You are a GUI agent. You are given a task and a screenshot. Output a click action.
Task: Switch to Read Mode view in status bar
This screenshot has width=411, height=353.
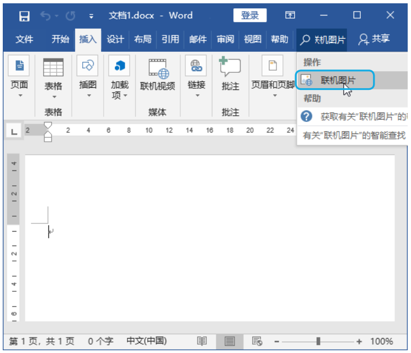(202, 341)
